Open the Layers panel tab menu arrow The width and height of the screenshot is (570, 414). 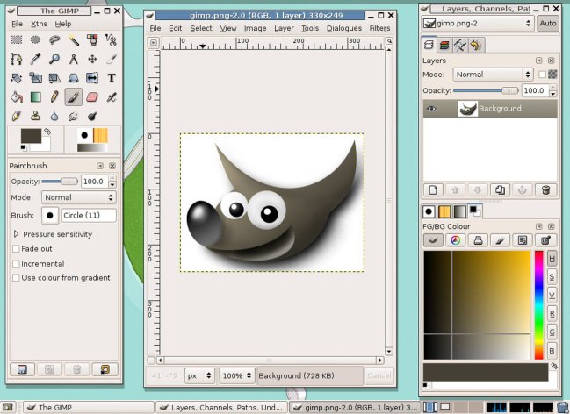coord(538,61)
